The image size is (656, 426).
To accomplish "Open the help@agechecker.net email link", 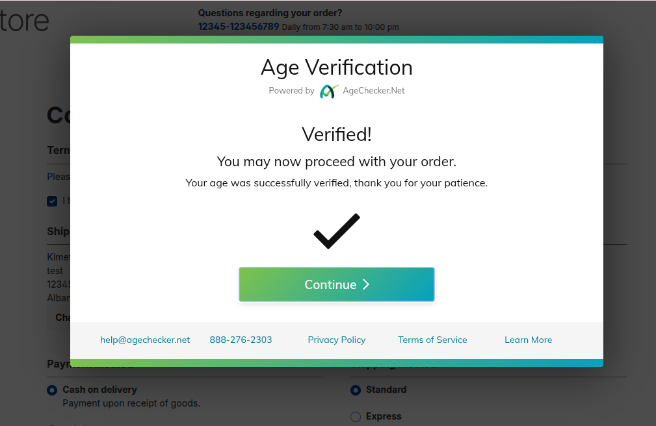I will (x=145, y=340).
